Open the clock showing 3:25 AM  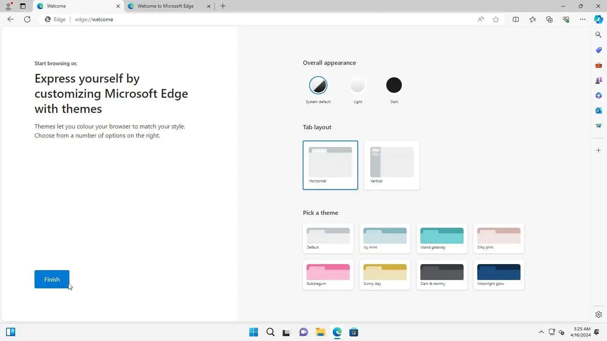tap(580, 332)
